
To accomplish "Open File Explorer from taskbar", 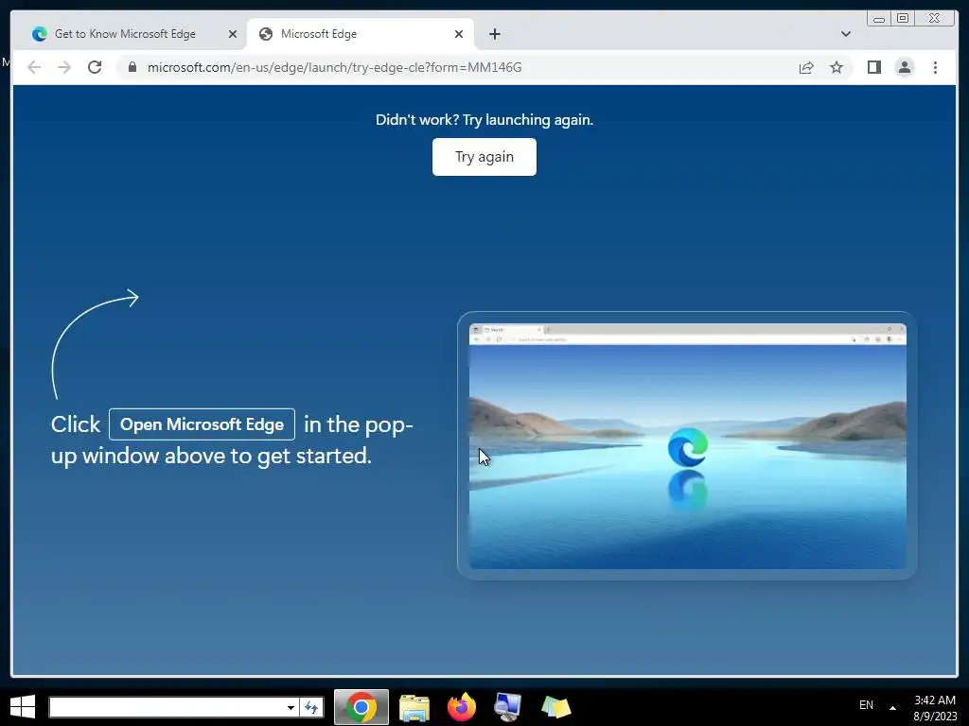I will [x=414, y=707].
